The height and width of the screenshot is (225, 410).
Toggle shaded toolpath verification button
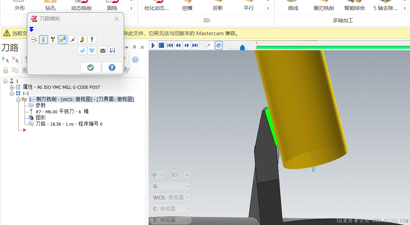click(x=82, y=40)
